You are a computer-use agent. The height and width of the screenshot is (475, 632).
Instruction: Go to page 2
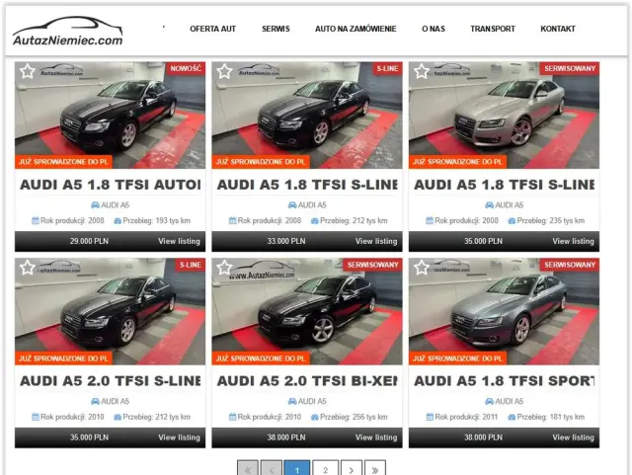click(x=326, y=470)
